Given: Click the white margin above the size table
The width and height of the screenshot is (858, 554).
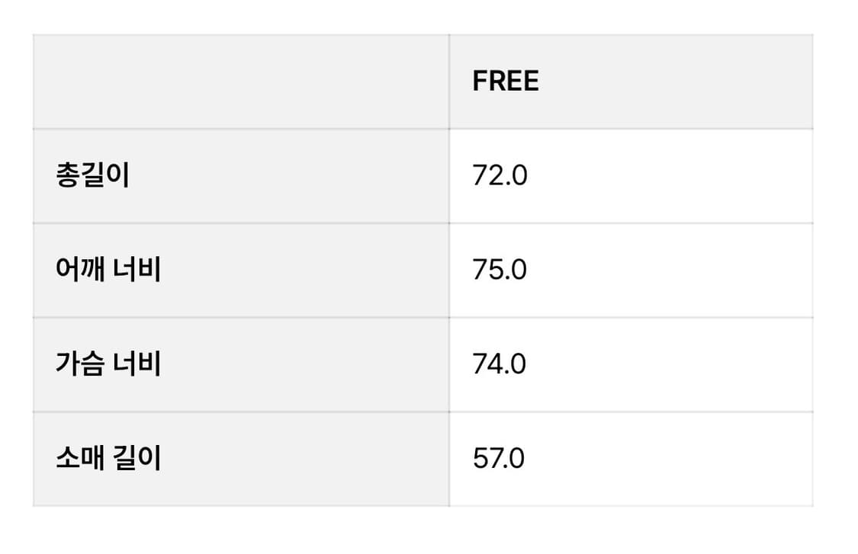Looking at the screenshot, I should click(x=427, y=15).
